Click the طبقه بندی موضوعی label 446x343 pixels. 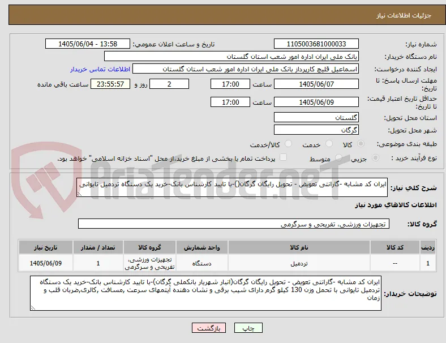407,144
